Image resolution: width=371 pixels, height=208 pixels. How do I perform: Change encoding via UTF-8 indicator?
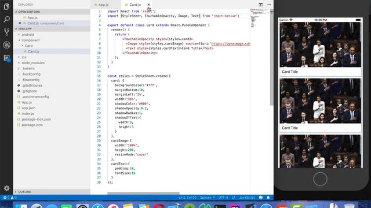click(223, 198)
